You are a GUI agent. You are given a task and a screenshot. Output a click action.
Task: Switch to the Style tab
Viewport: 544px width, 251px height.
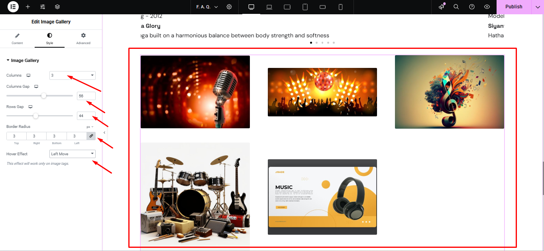coord(49,39)
